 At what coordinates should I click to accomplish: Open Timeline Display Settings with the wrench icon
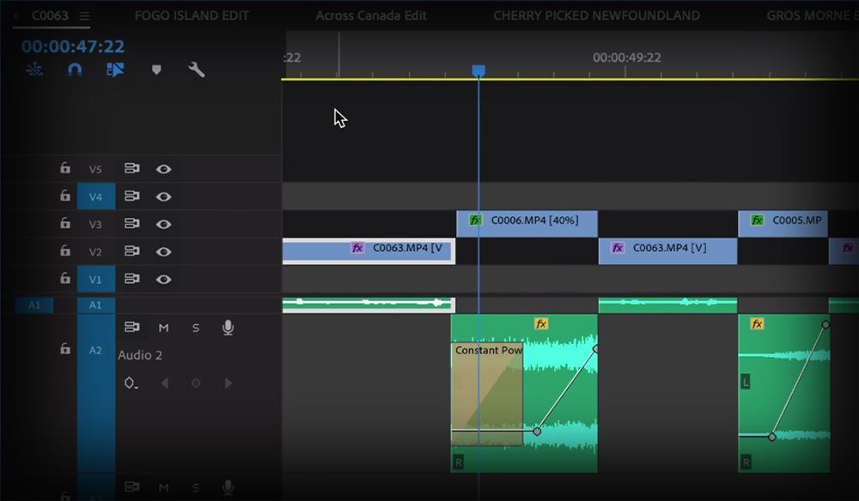point(196,69)
